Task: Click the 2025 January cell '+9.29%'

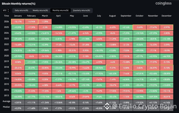Action: click(x=18, y=27)
